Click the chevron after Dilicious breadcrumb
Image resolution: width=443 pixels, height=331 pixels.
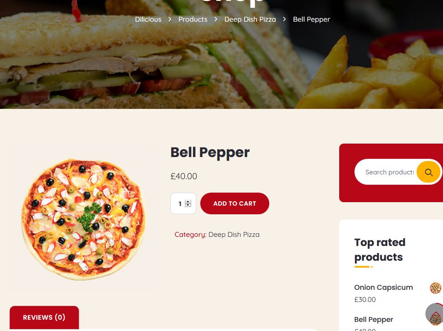point(170,19)
